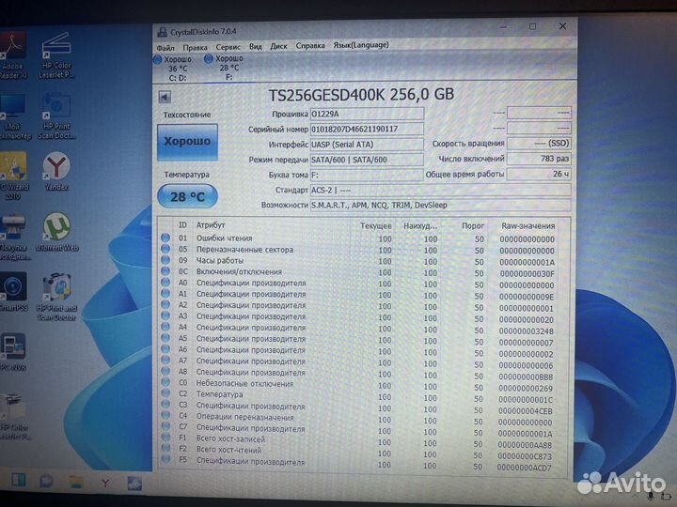The height and width of the screenshot is (507, 677).
Task: Click status circle of attribute 05
Action: [x=165, y=248]
